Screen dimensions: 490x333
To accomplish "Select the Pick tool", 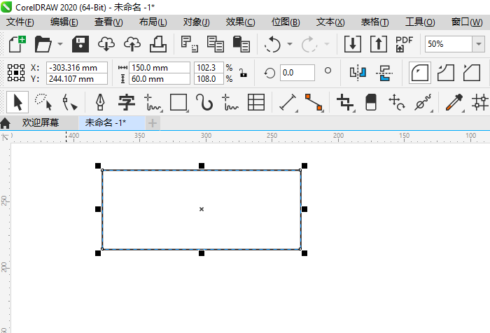I will pyautogui.click(x=17, y=102).
